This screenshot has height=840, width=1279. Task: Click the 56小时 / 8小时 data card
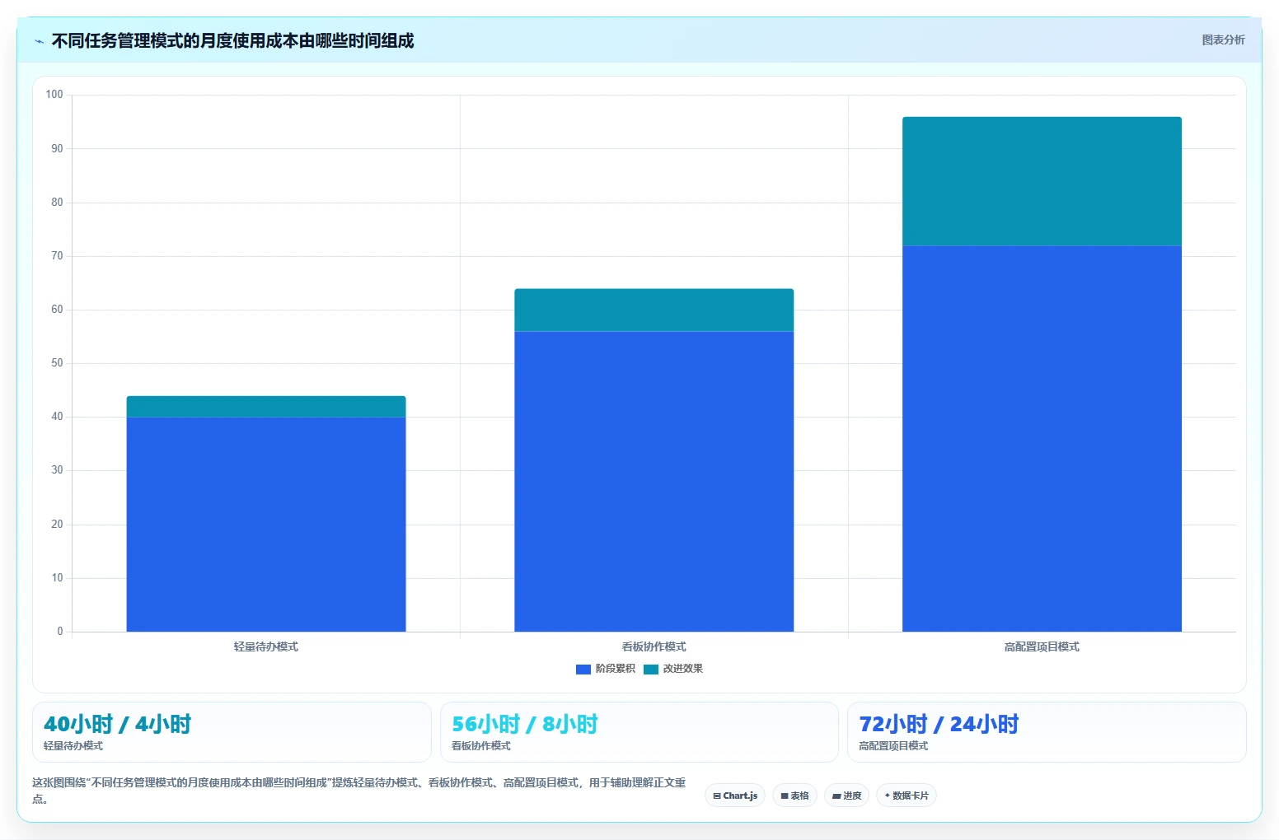(x=639, y=732)
